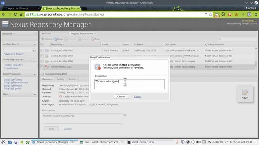This screenshot has height=145, width=259.
Task: Sort by the Repository column header
Action: point(75,44)
